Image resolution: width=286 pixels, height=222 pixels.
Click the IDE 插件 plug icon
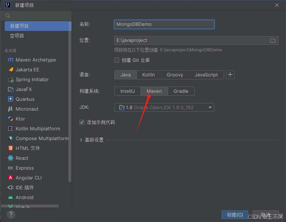[11, 187]
